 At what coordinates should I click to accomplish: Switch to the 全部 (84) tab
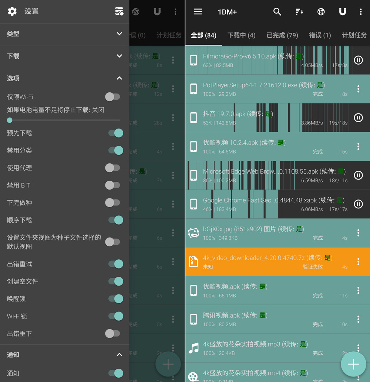[203, 35]
